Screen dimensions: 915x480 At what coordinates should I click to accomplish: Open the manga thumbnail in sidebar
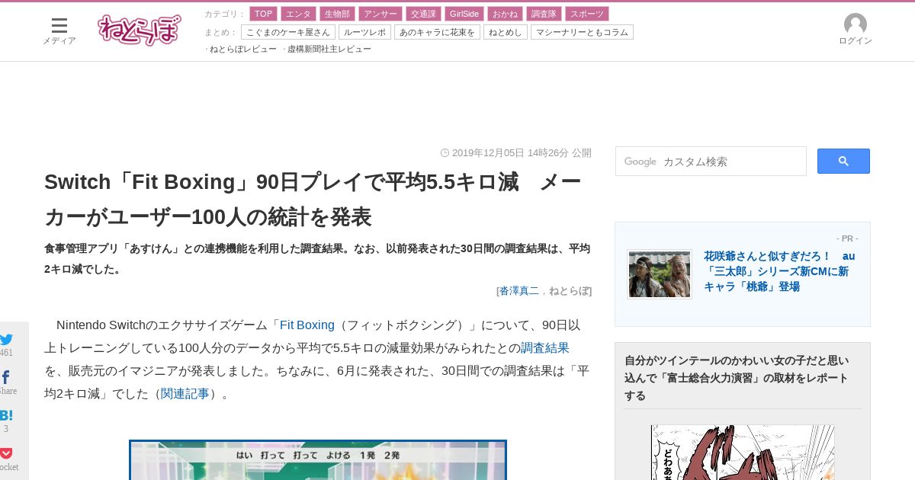[x=743, y=453]
